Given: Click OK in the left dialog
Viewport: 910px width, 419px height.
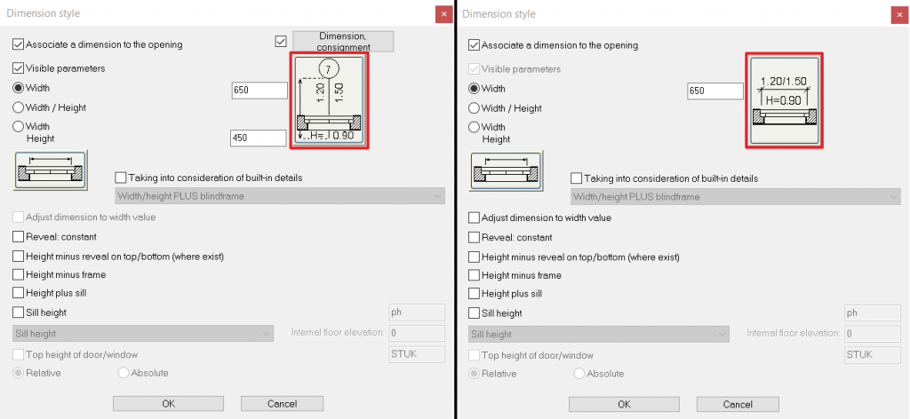Looking at the screenshot, I should (x=168, y=404).
